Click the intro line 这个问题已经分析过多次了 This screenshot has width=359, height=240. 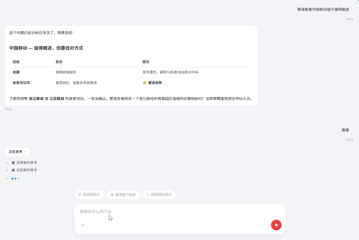[41, 33]
